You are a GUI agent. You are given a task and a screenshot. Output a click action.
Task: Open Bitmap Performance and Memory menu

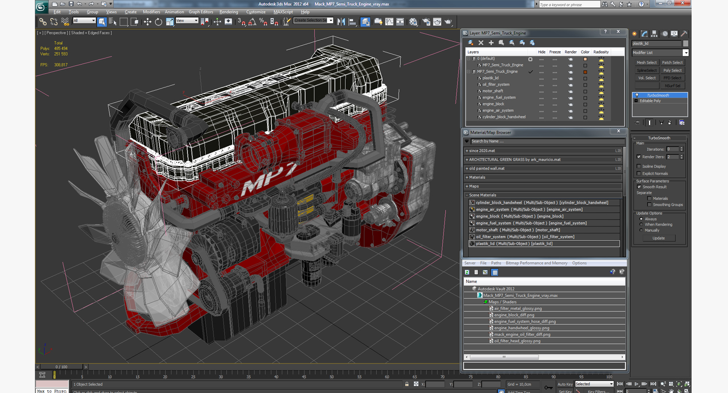[x=537, y=263]
